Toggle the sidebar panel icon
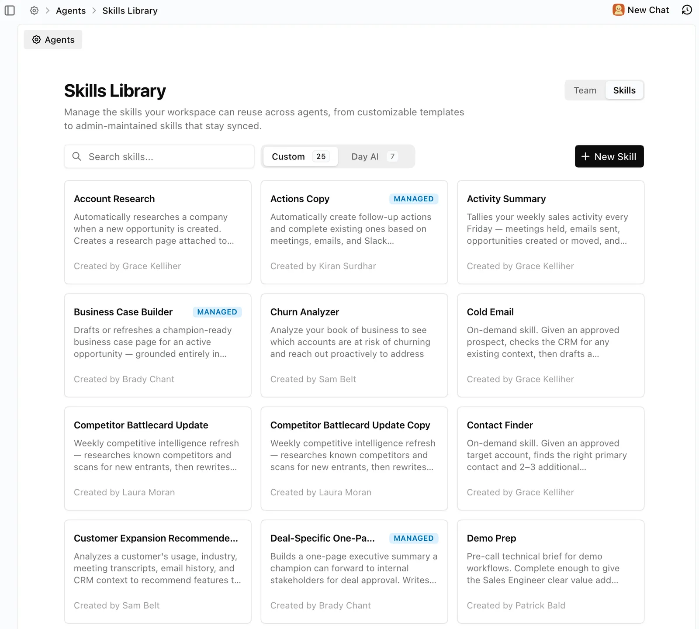The height and width of the screenshot is (629, 699). click(x=10, y=10)
